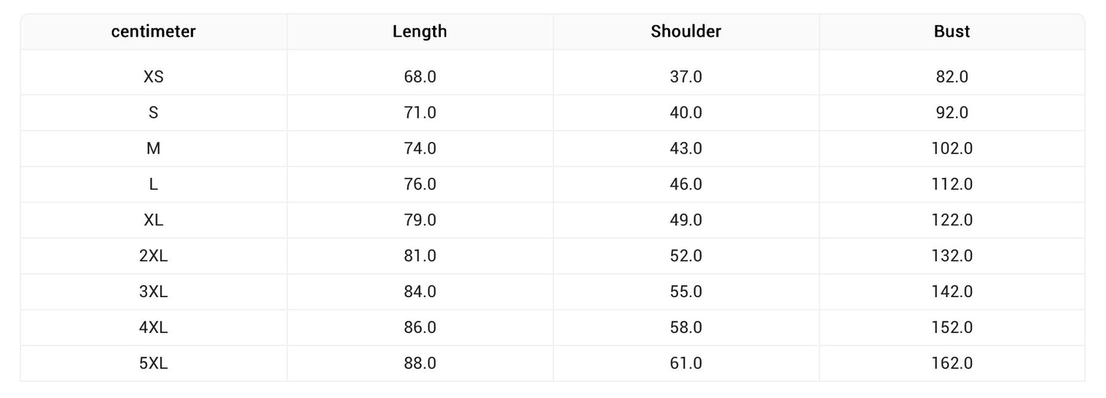Select the 2XL size row label
The width and height of the screenshot is (1106, 398).
[x=153, y=256]
